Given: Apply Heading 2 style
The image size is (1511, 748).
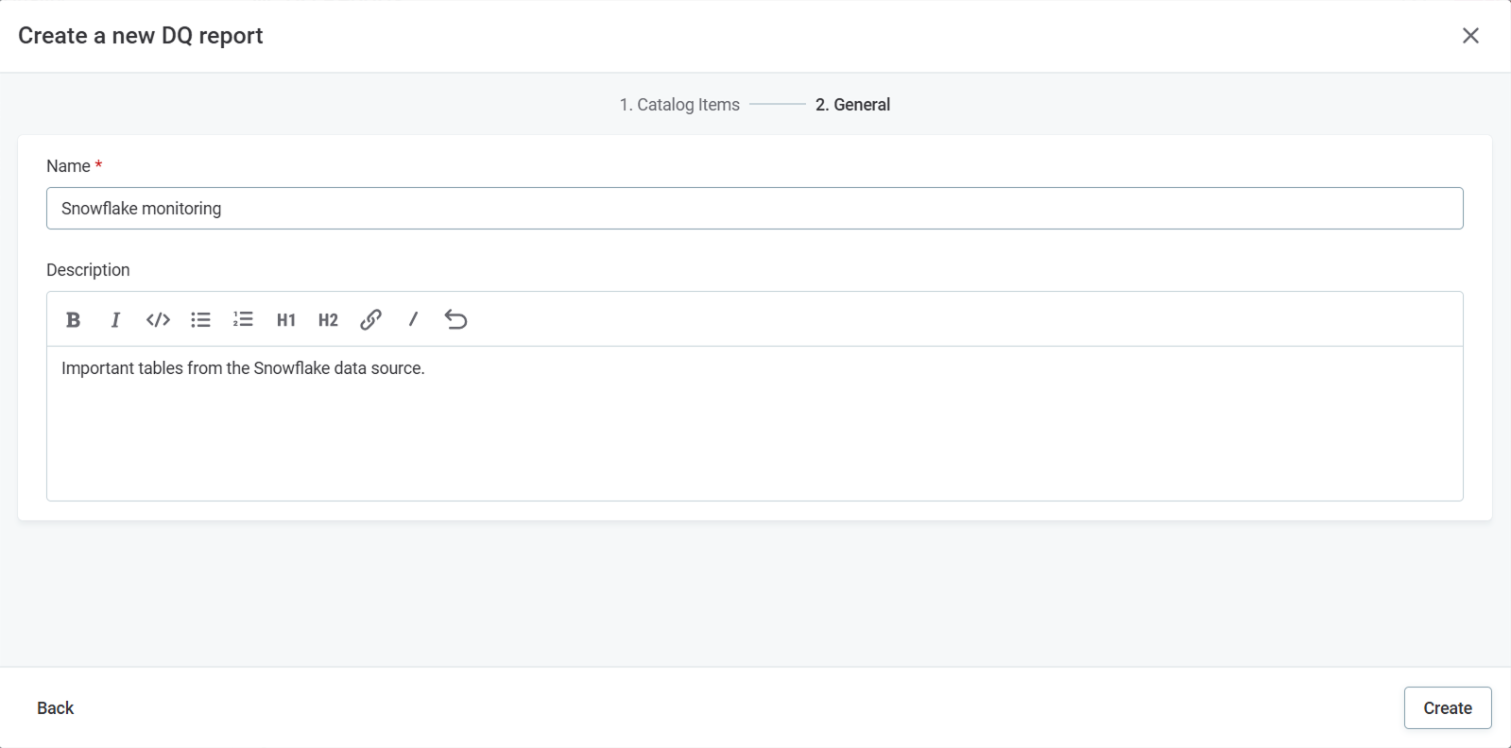Looking at the screenshot, I should click(328, 319).
